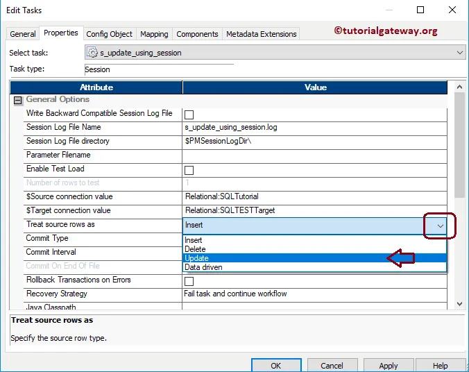Confirm with the OK button
Screen dimensions: 469x372
[276, 366]
